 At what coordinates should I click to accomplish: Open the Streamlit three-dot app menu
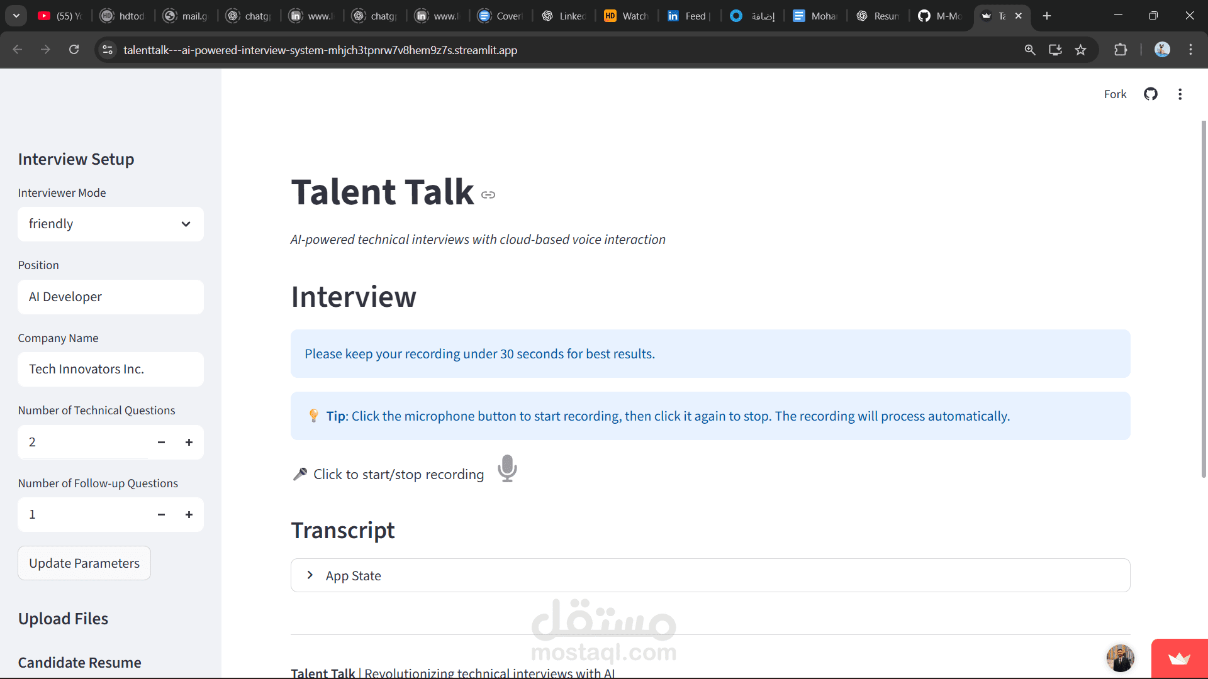pos(1180,94)
